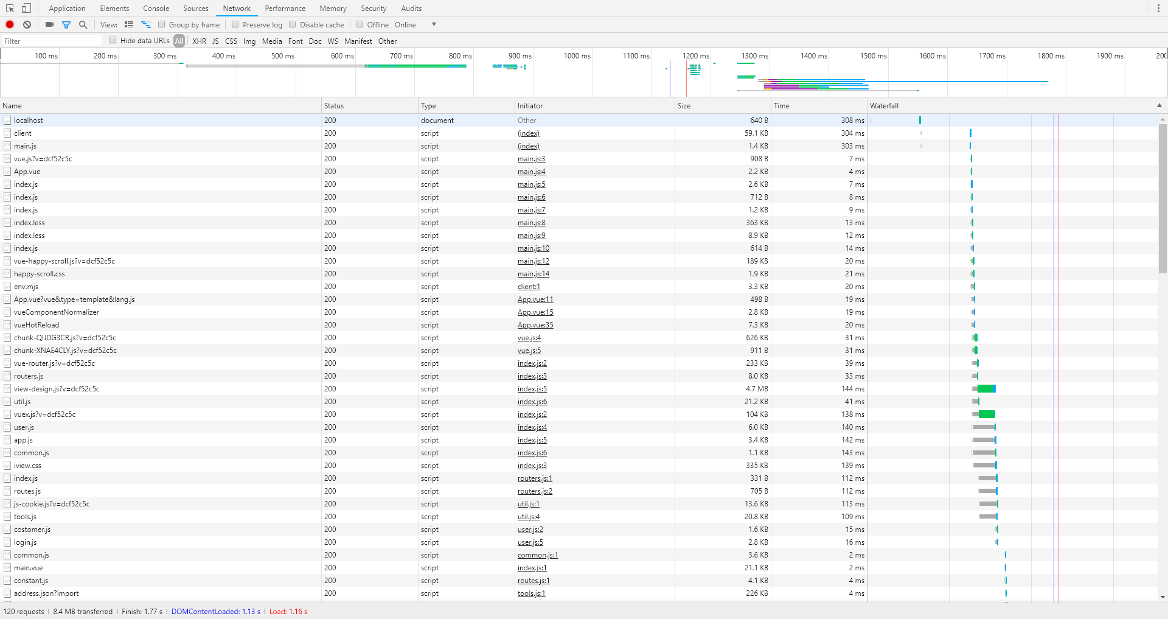Select the All filter type

tap(179, 41)
